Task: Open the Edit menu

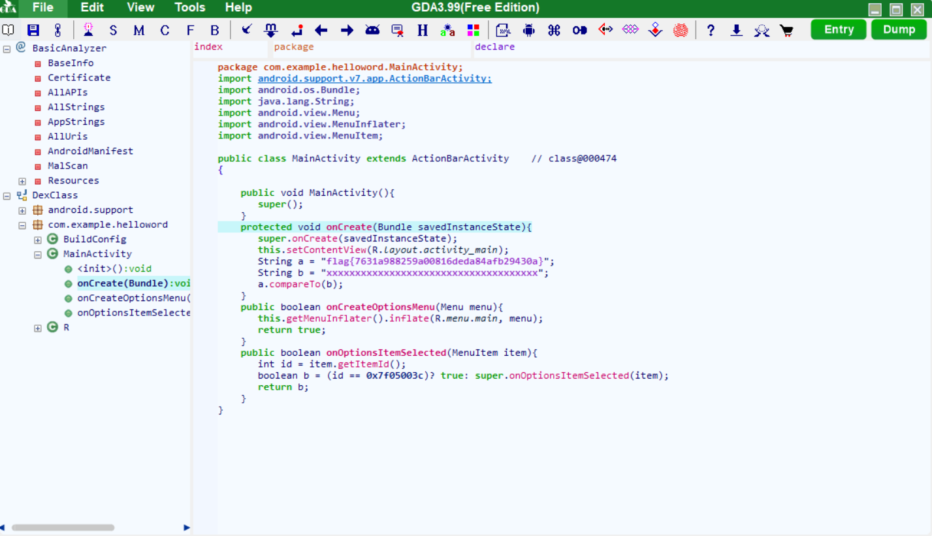Action: click(x=92, y=8)
